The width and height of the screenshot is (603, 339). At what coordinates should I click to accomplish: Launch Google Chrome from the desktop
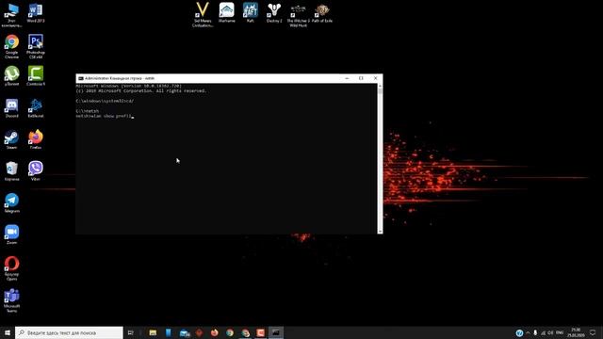point(11,46)
